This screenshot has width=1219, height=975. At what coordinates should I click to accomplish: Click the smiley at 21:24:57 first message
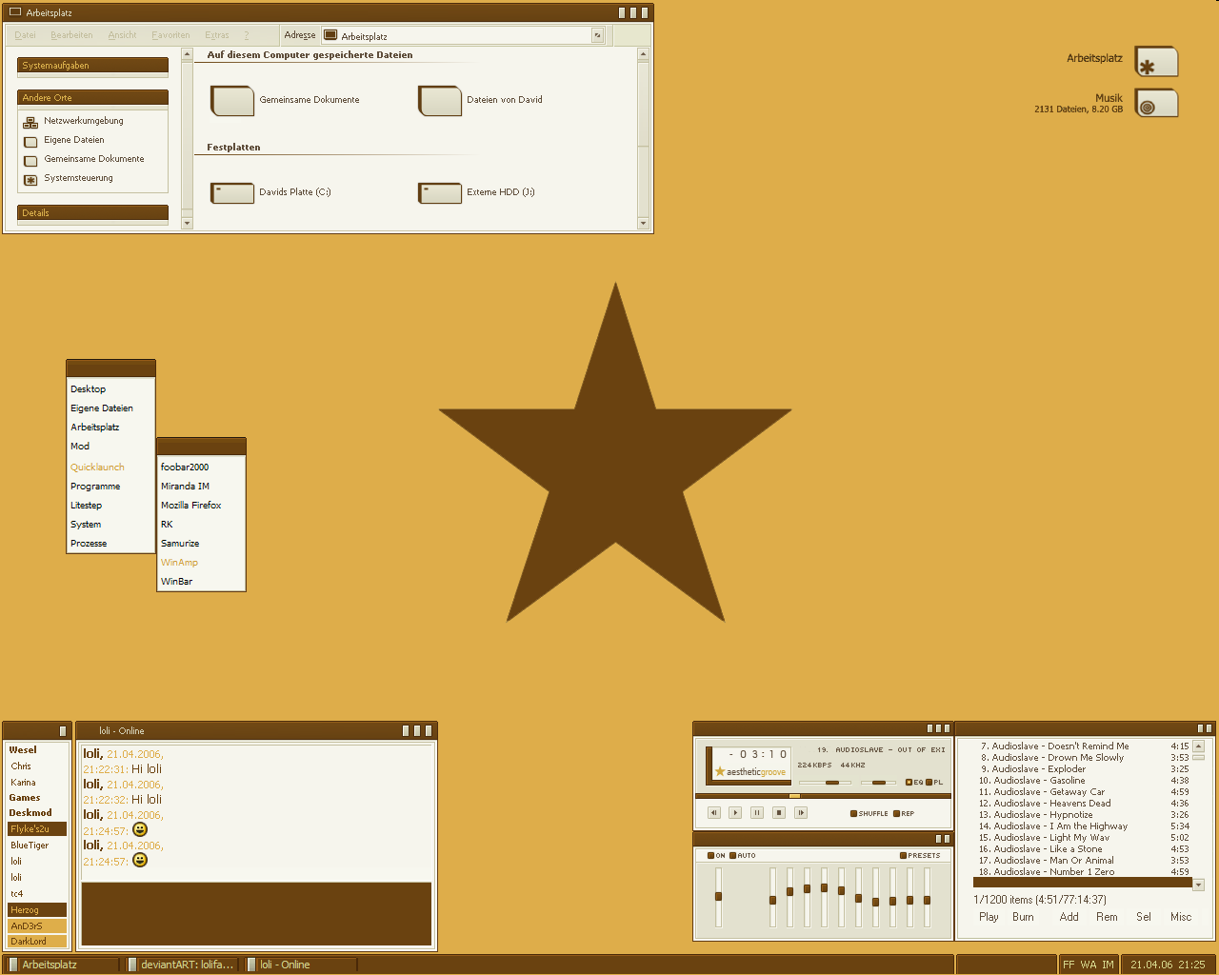click(140, 830)
